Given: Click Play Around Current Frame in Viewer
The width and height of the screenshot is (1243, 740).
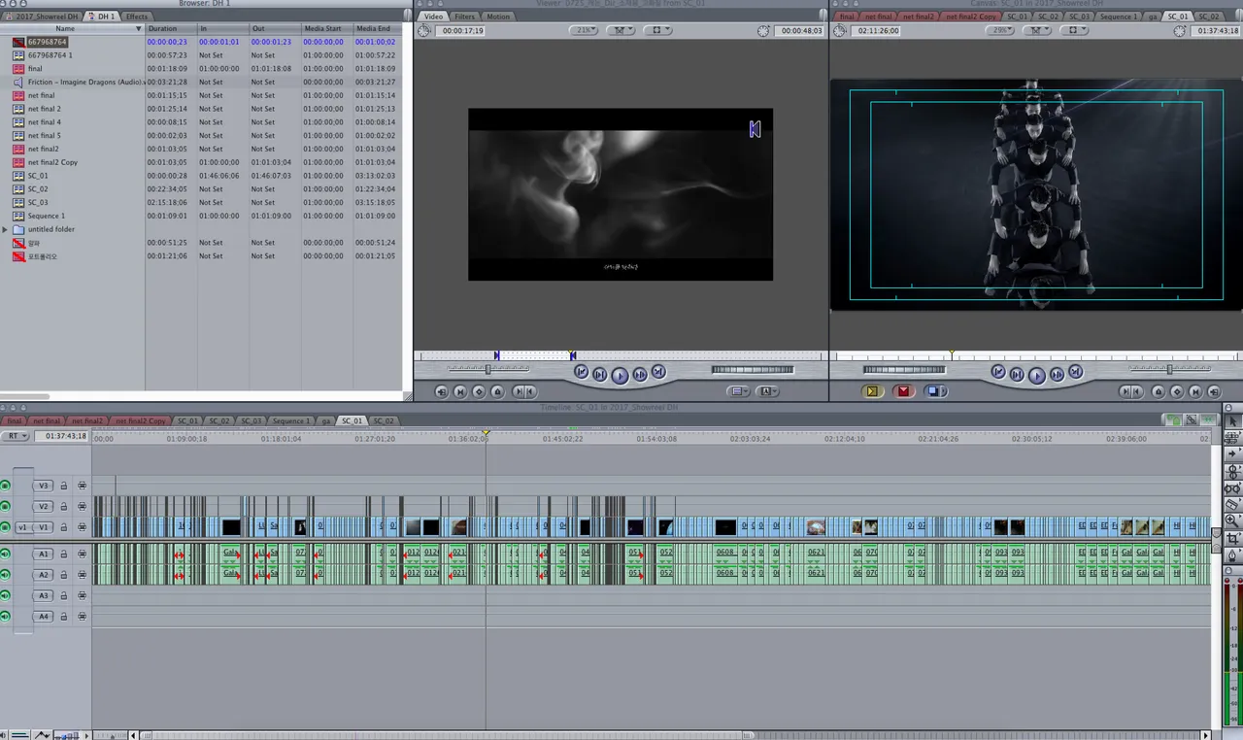Looking at the screenshot, I should tap(640, 374).
